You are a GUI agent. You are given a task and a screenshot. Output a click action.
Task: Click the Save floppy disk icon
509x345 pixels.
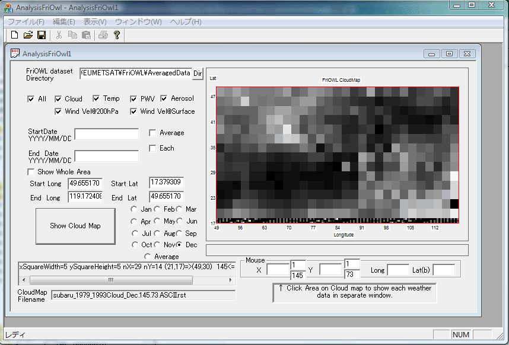[42, 36]
